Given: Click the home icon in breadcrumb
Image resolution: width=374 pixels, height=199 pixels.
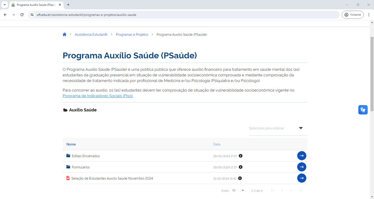Looking at the screenshot, I should coord(65,35).
